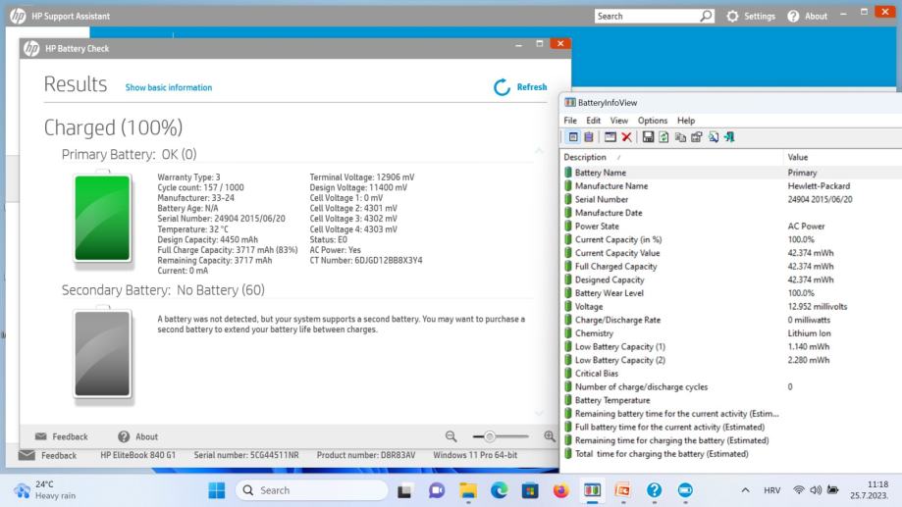
Task: Click the magnifier icon in HP Support Assistant search
Action: tap(706, 16)
